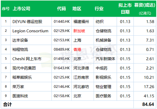Click the 募资(或达) column header
The width and height of the screenshot is (157, 109).
[x=145, y=5]
